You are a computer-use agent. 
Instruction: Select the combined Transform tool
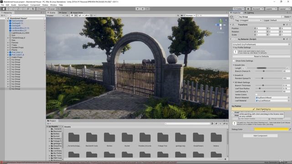pyautogui.click(x=28, y=9)
